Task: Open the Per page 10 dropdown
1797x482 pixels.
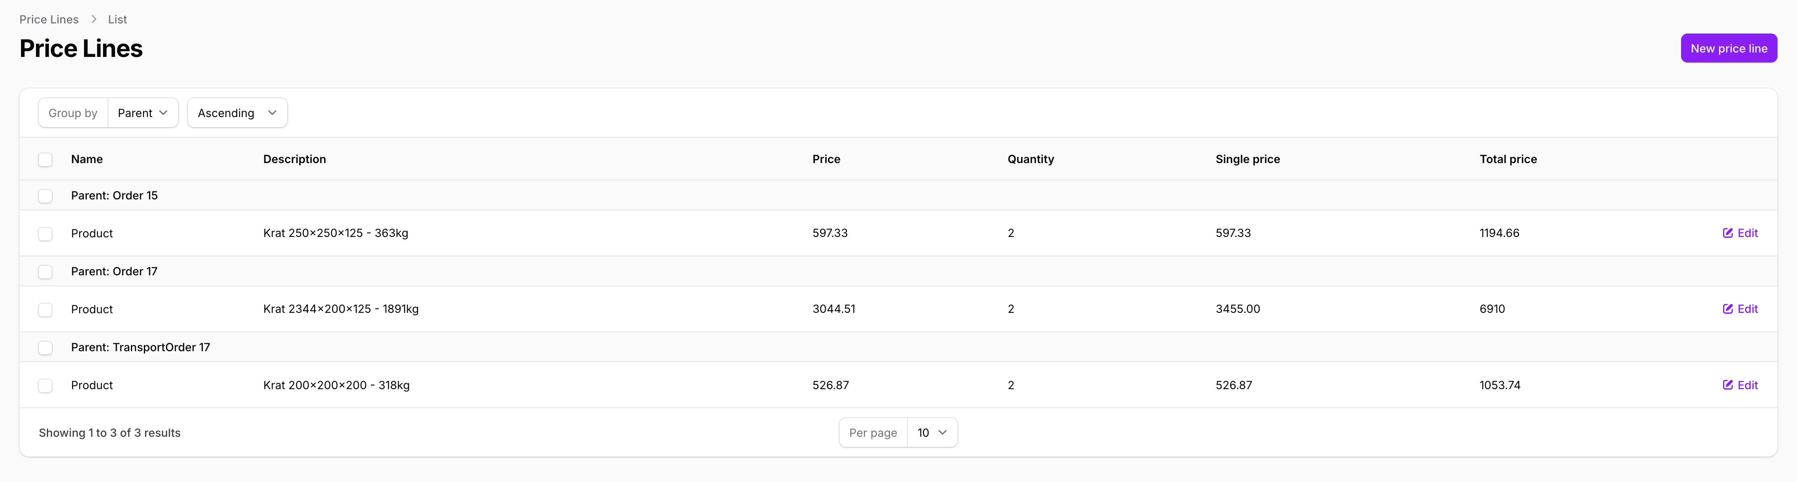Action: tap(931, 432)
